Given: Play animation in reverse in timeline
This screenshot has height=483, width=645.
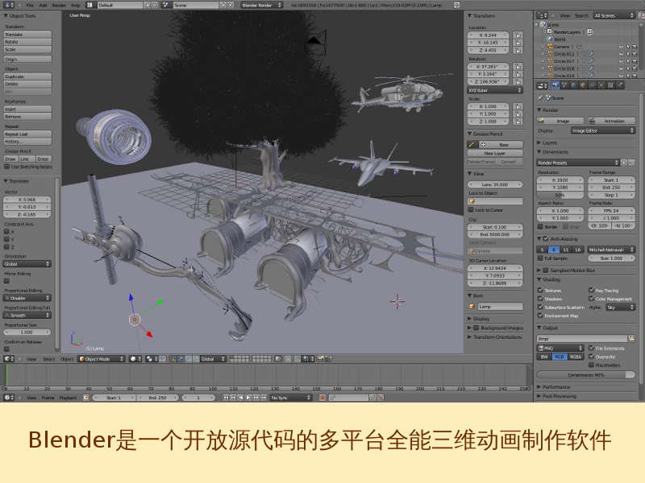Looking at the screenshot, I should 240,398.
